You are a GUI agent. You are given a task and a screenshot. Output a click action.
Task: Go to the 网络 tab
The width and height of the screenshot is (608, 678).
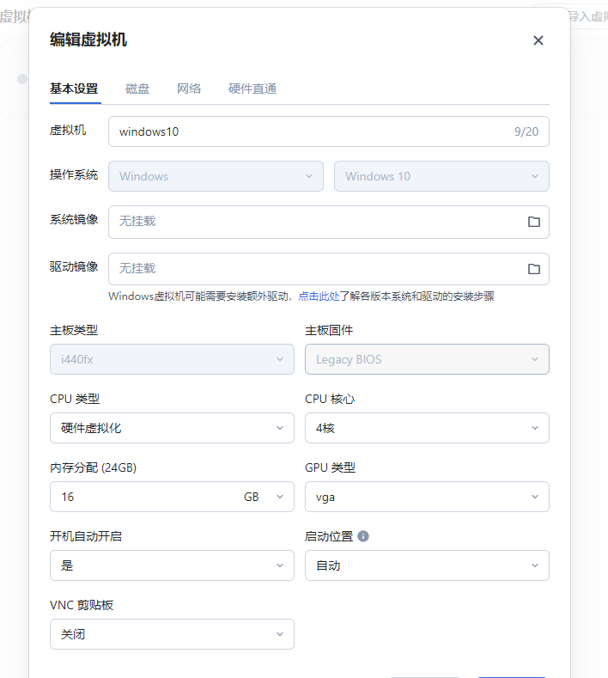pos(189,89)
